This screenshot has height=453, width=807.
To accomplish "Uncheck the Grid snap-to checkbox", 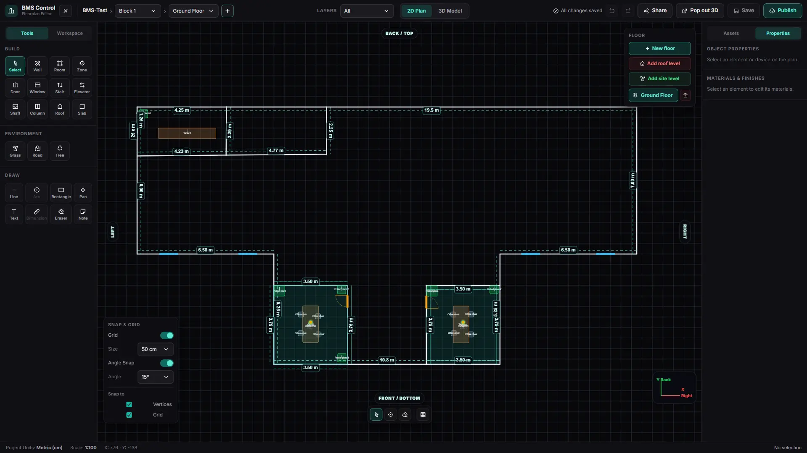I will pyautogui.click(x=129, y=415).
